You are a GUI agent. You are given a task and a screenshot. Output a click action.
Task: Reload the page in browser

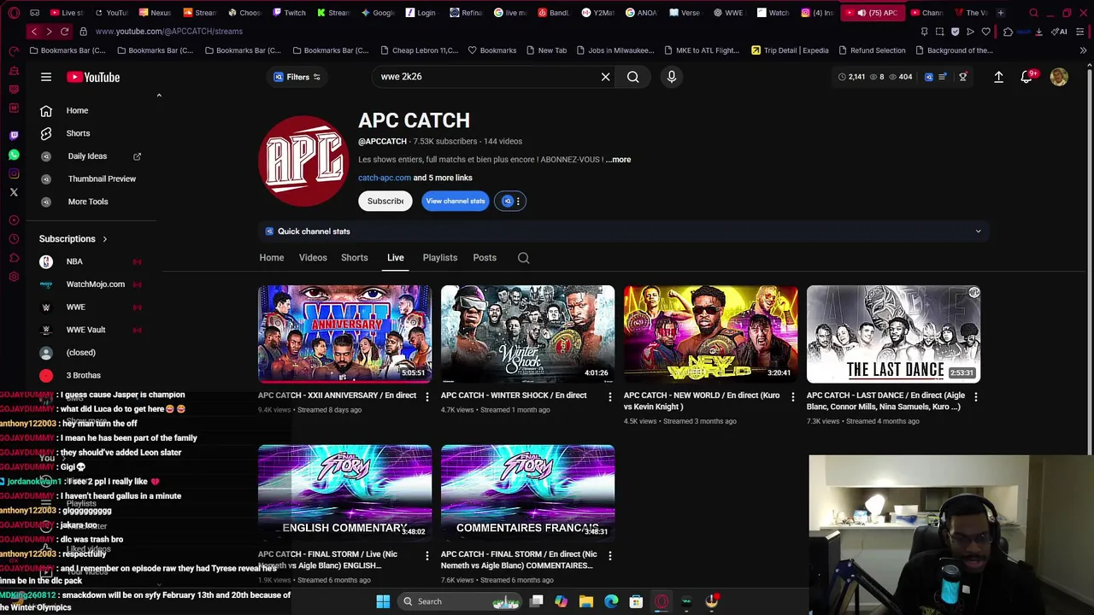point(64,32)
